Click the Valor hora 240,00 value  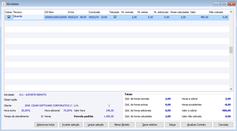tap(110, 111)
